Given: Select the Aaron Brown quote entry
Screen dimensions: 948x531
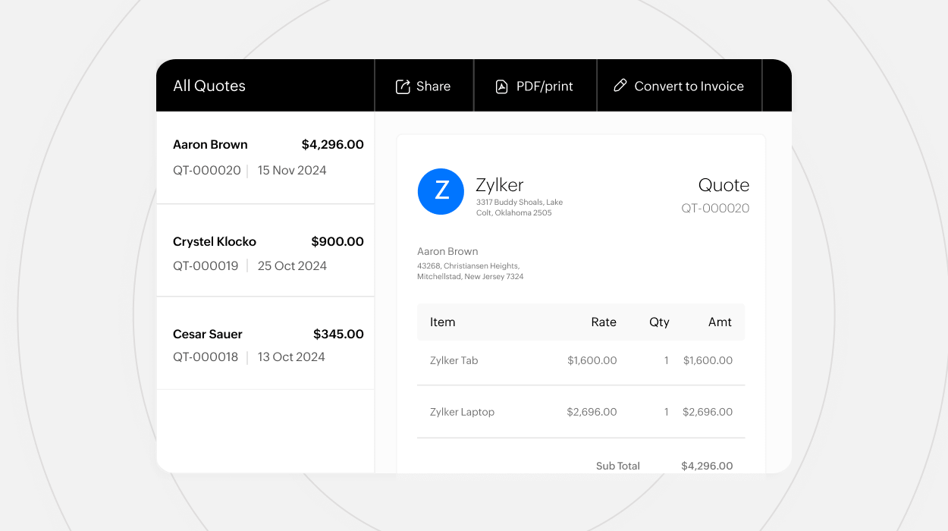Looking at the screenshot, I should point(265,157).
